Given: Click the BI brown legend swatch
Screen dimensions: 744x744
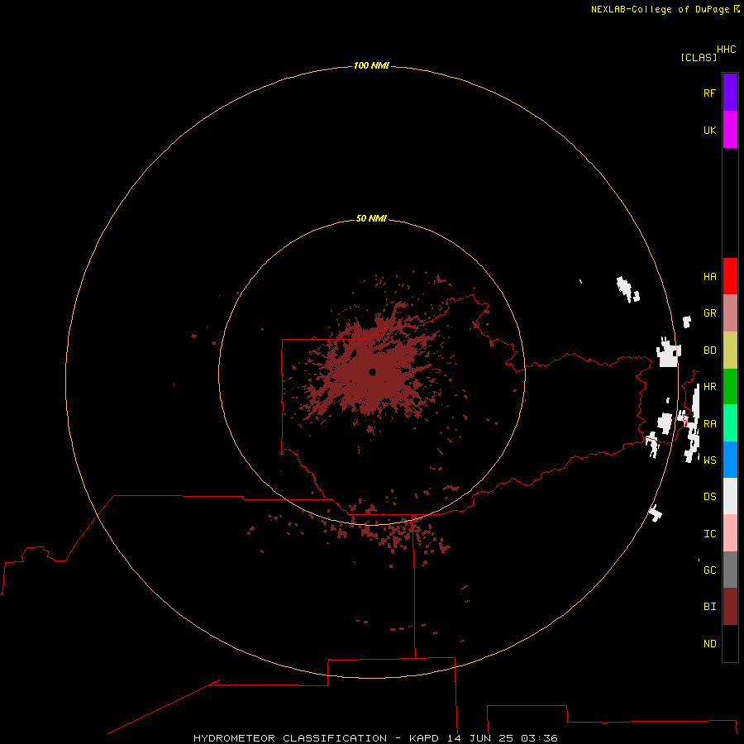Looking at the screenshot, I should tap(730, 607).
